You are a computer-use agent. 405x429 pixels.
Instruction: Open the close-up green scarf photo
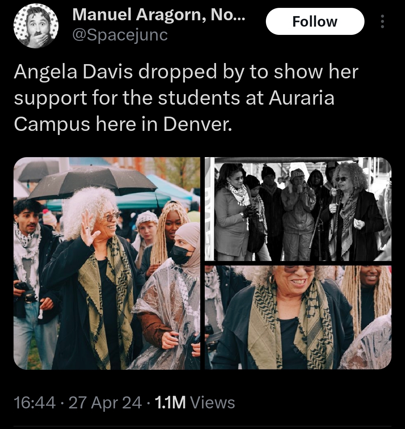pos(298,317)
